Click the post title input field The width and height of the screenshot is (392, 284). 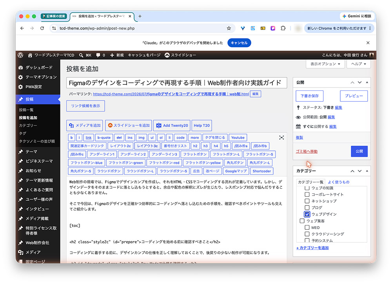[x=176, y=82]
